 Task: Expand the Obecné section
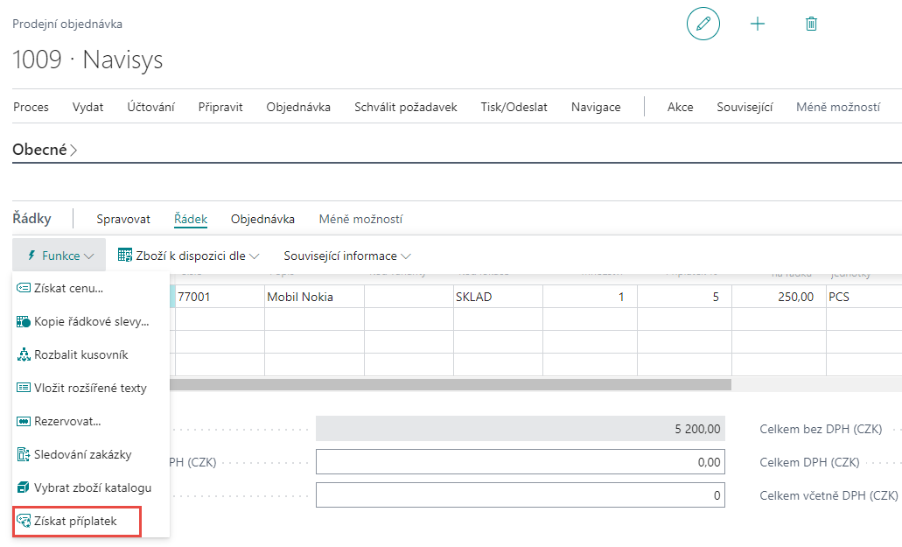click(x=45, y=150)
